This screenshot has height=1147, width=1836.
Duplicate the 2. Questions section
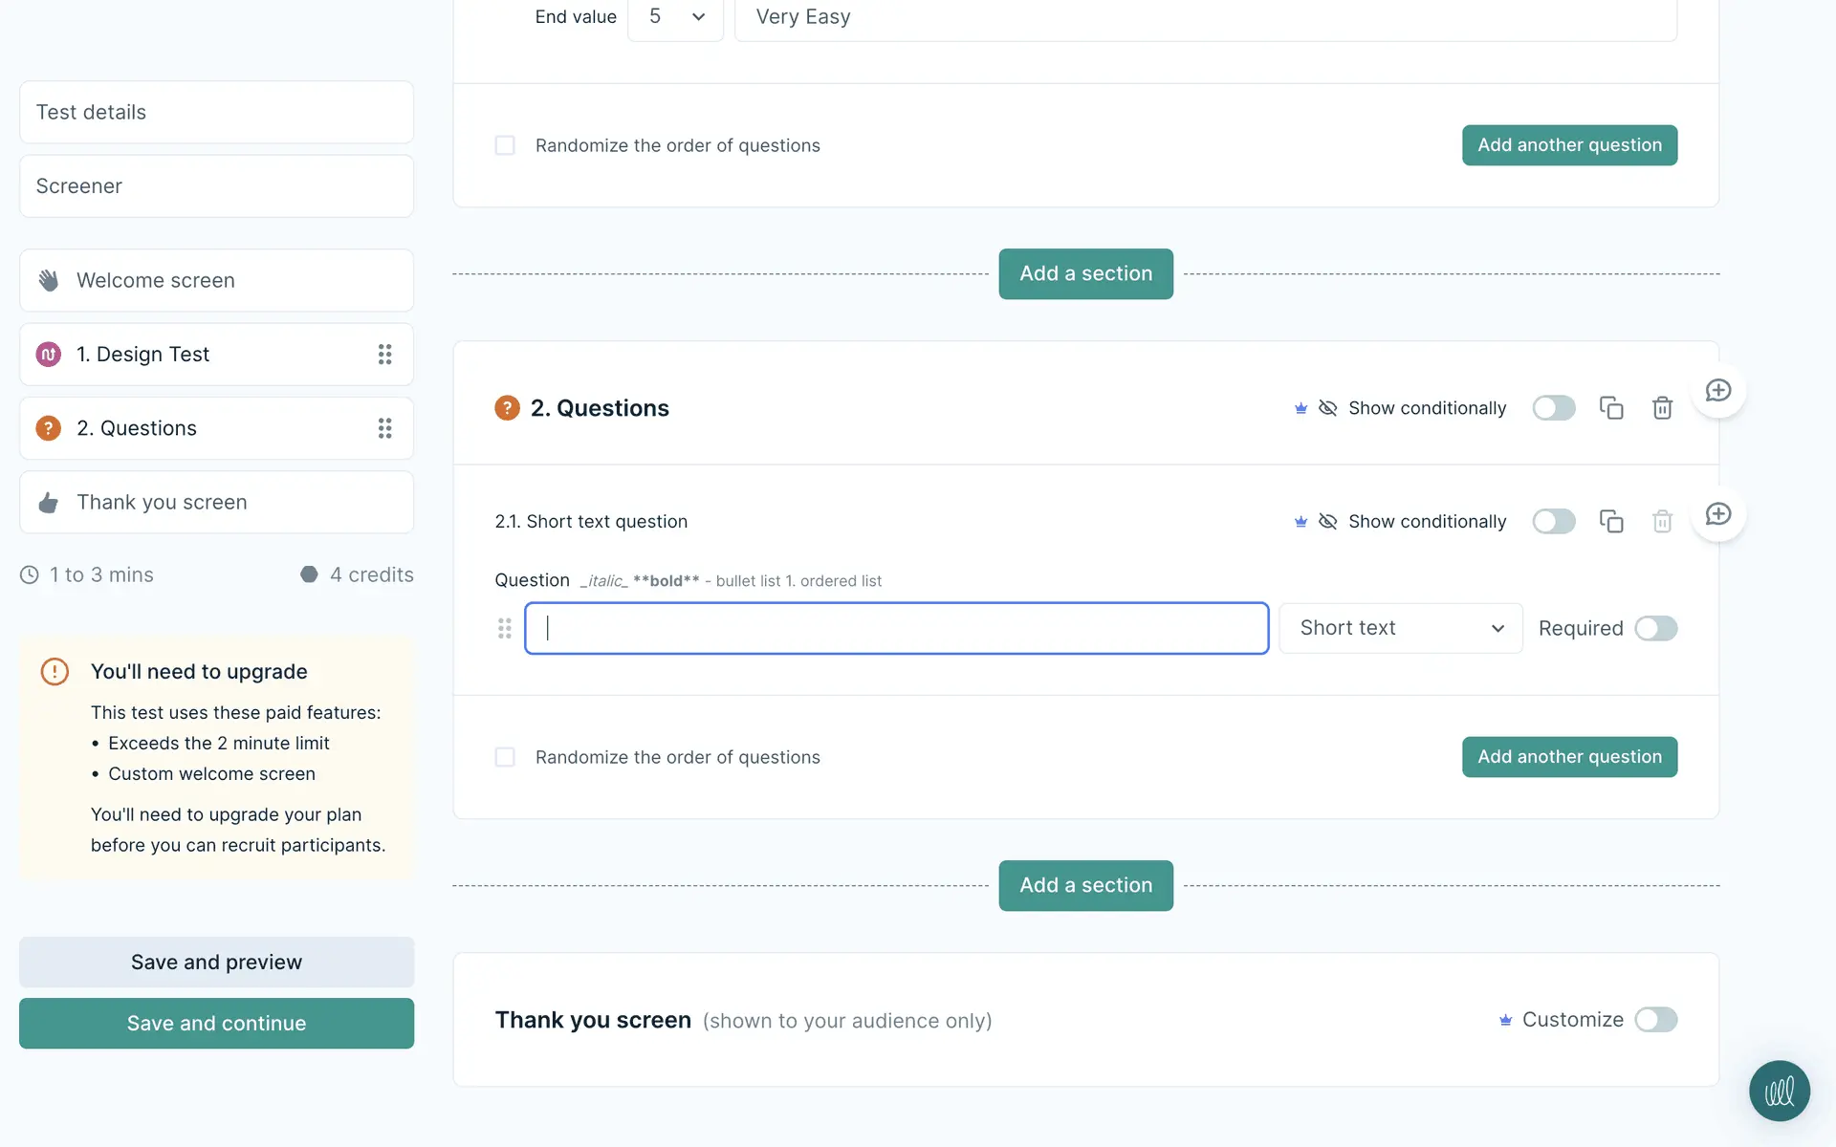(x=1611, y=408)
